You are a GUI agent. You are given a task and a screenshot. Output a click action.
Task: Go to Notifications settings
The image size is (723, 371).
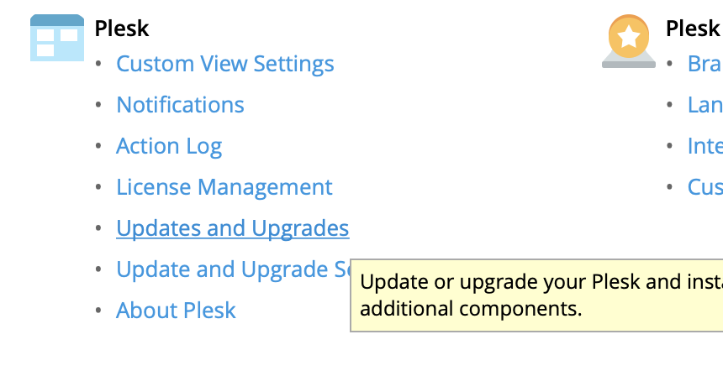tap(180, 104)
